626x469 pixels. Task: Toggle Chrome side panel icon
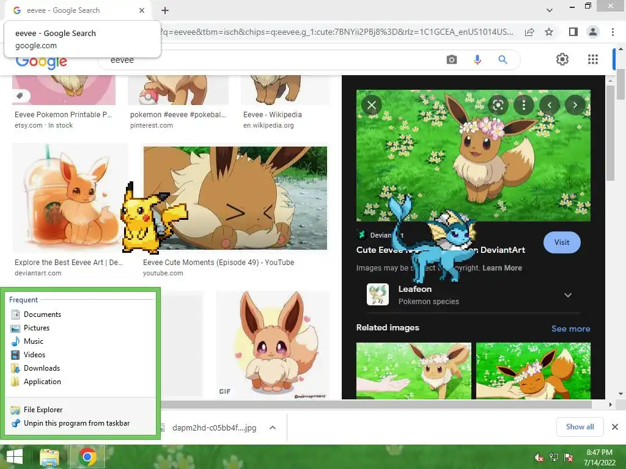click(x=573, y=32)
